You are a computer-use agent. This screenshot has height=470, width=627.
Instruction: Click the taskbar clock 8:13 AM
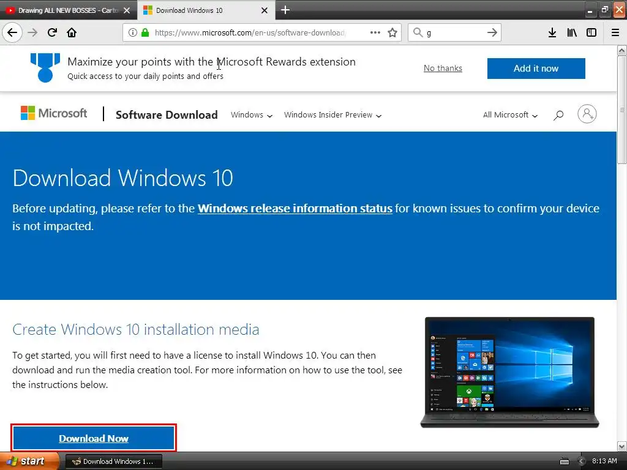604,461
